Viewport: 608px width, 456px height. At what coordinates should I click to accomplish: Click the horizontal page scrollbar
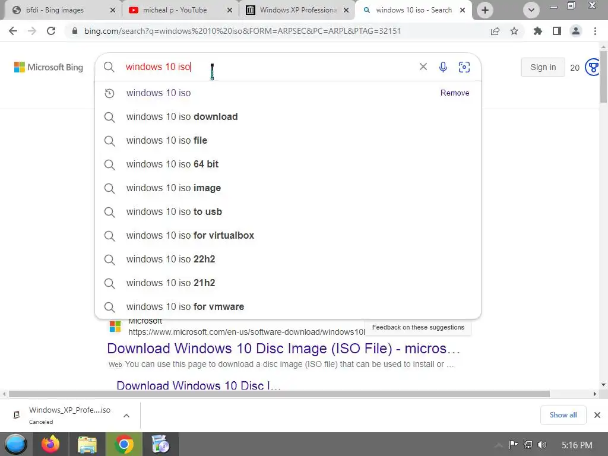[x=279, y=394]
